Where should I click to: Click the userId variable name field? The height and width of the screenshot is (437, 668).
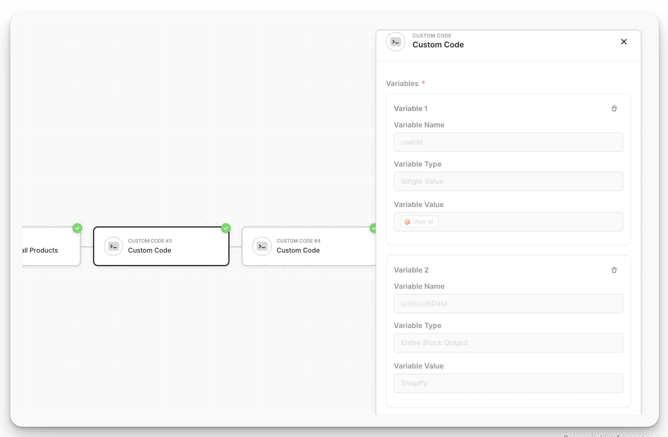coord(508,142)
